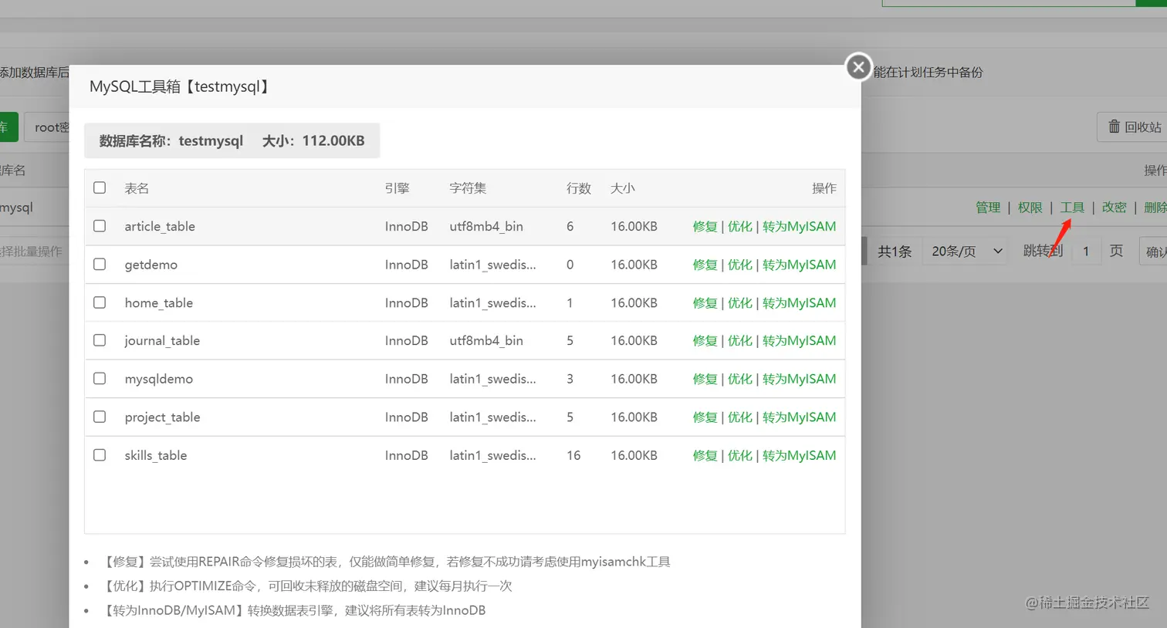Screen dimensions: 1167x628
Task: Click 优化 for project_table
Action: click(x=739, y=417)
